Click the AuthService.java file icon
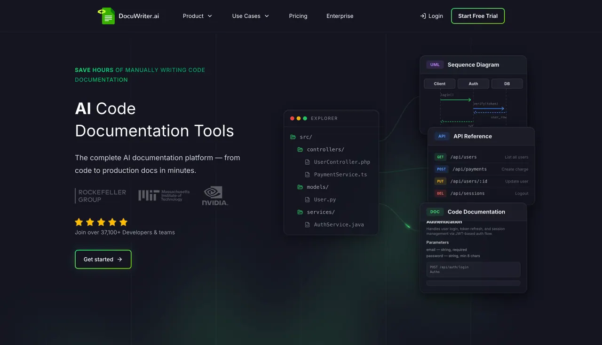 click(307, 225)
